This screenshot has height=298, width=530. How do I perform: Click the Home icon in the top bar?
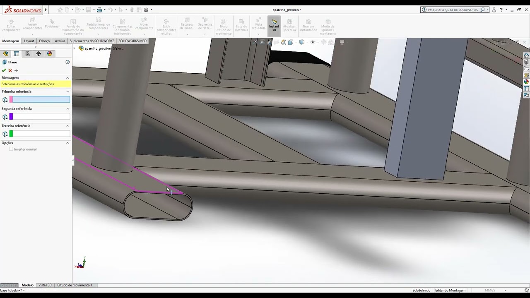60,10
